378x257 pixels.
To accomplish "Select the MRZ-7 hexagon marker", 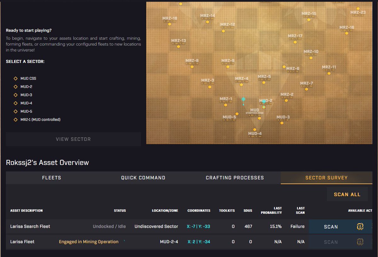I will (x=306, y=90).
